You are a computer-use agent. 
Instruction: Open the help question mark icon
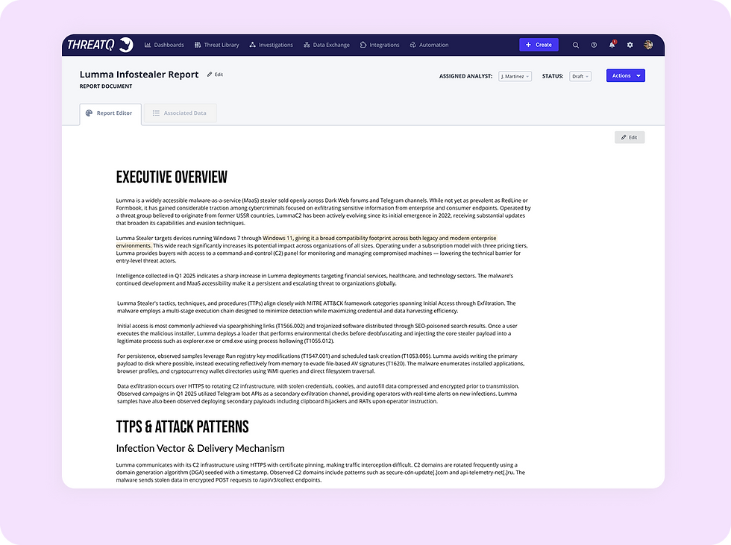594,45
